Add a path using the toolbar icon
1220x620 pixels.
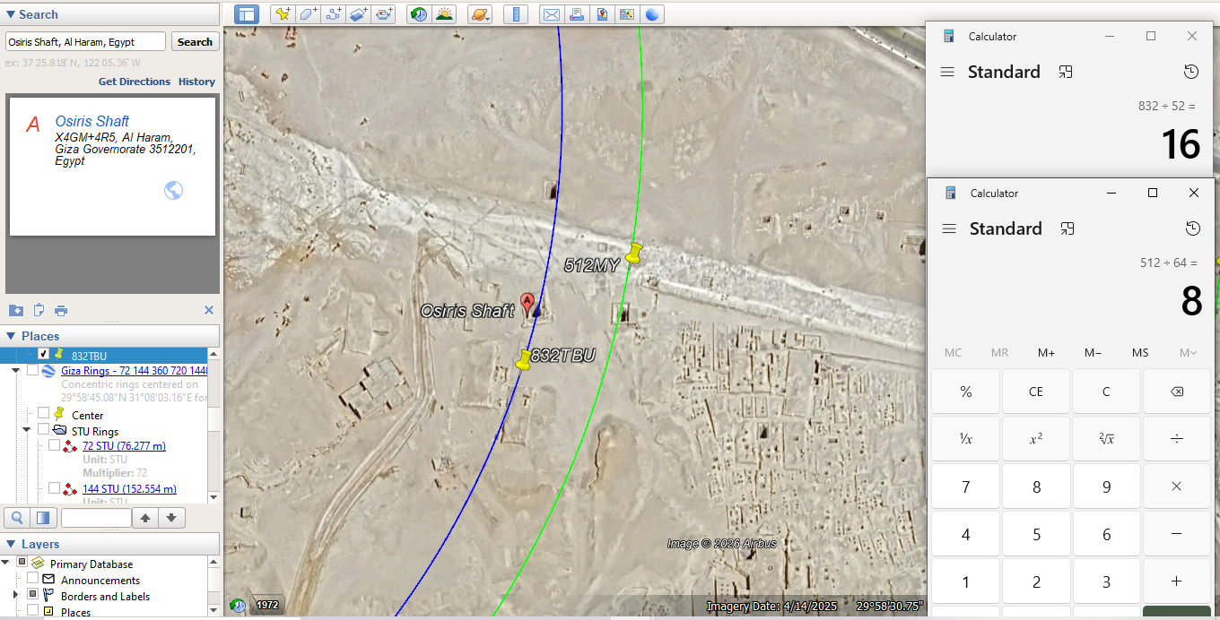click(x=334, y=14)
